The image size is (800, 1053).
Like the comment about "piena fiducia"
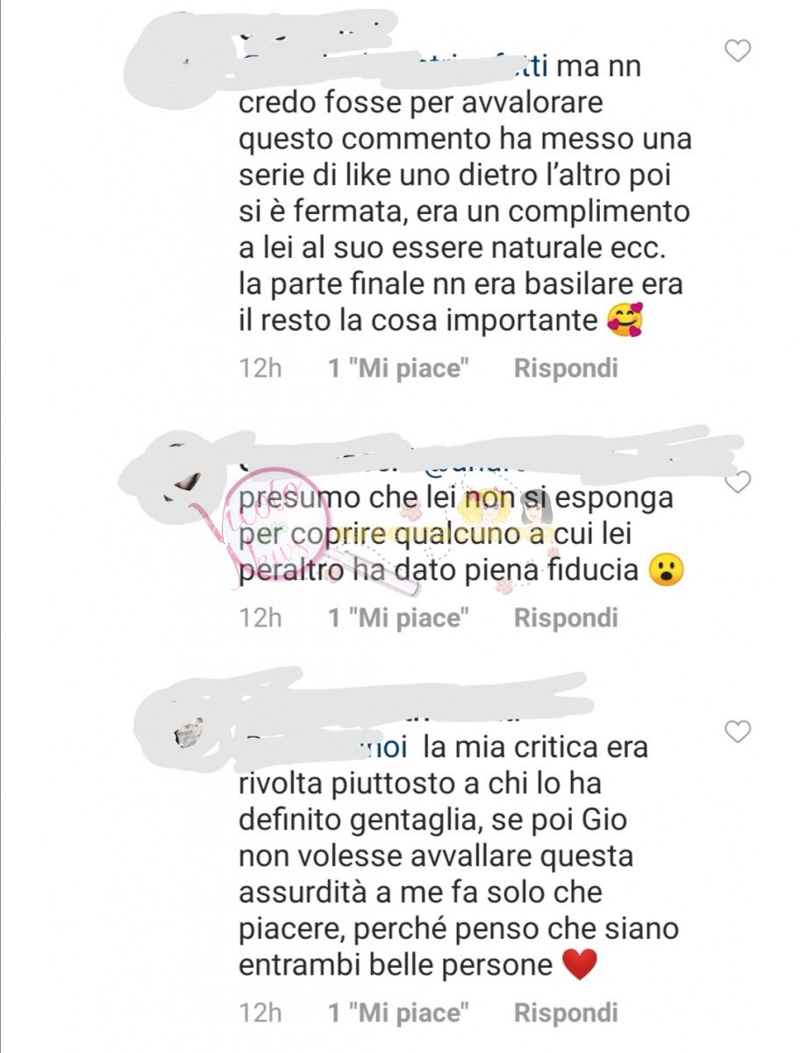point(738,482)
